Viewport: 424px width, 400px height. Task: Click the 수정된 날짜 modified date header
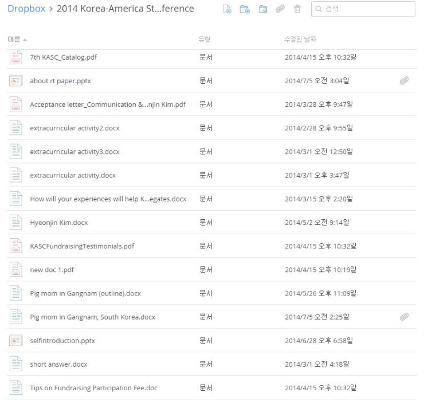(x=300, y=39)
